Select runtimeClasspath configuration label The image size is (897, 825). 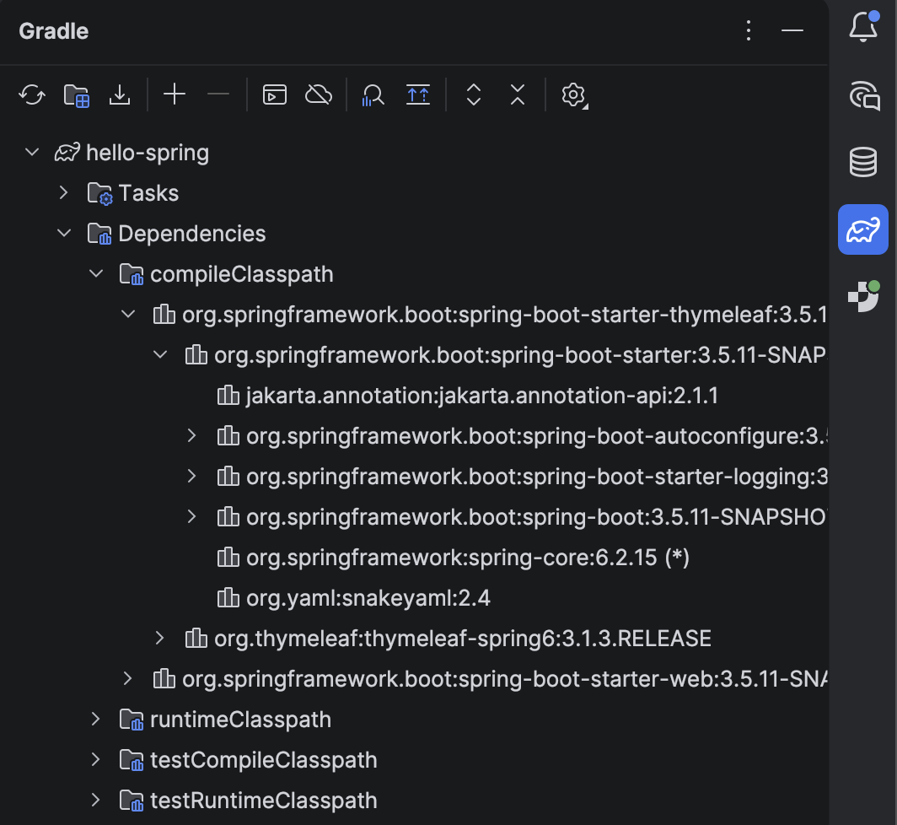tap(241, 720)
